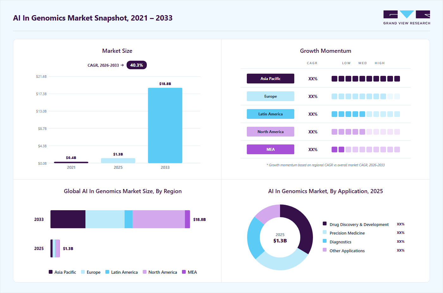This screenshot has height=293, width=443.
Task: Select the 2033 market size bar
Action: (x=165, y=125)
